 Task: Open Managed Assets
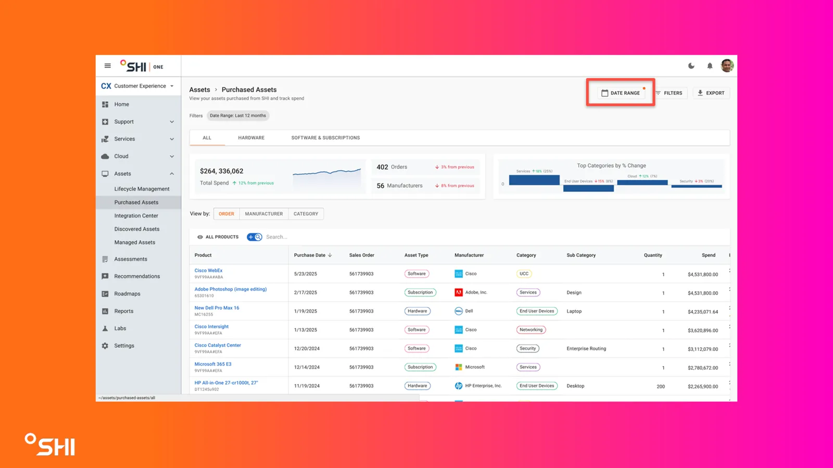(x=135, y=242)
